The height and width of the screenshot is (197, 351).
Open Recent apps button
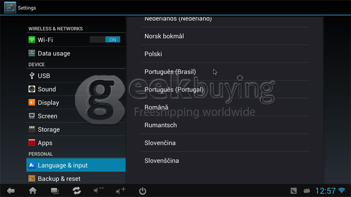(55, 191)
